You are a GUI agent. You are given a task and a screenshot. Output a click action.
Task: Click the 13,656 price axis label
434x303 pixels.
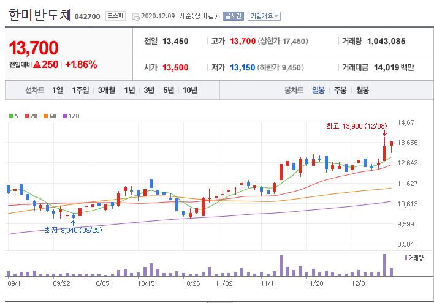tap(407, 143)
